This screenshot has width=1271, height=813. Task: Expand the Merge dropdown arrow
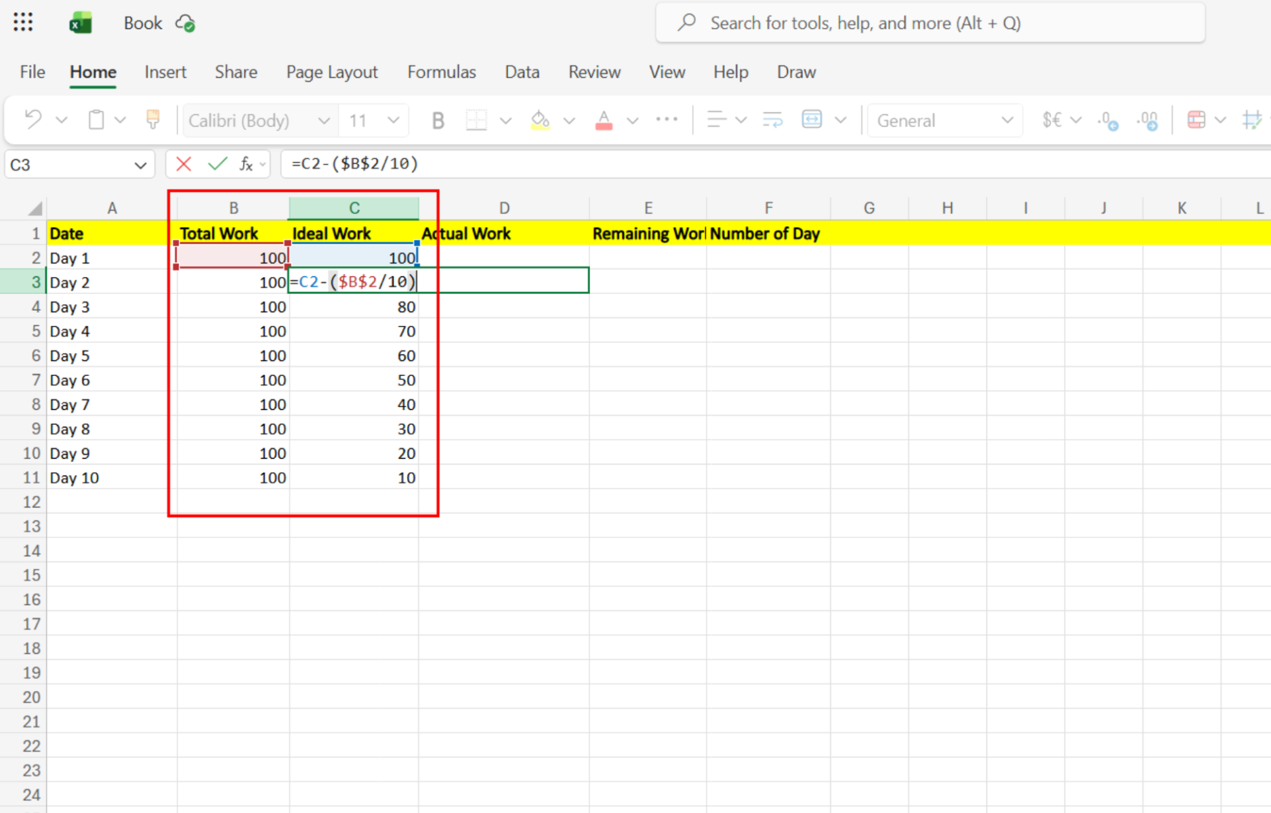click(841, 121)
